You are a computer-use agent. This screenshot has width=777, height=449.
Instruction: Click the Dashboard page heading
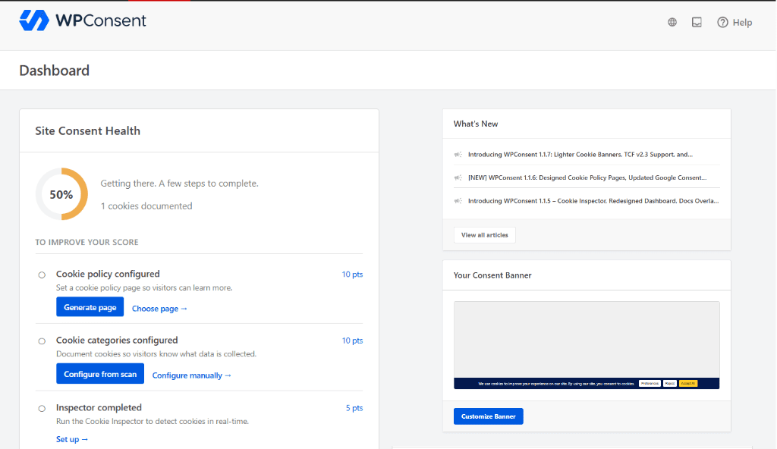coord(55,71)
